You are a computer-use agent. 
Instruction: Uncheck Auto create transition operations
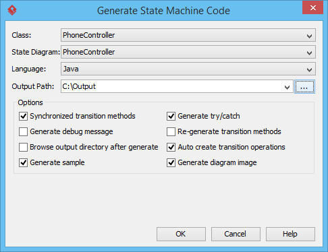171,147
